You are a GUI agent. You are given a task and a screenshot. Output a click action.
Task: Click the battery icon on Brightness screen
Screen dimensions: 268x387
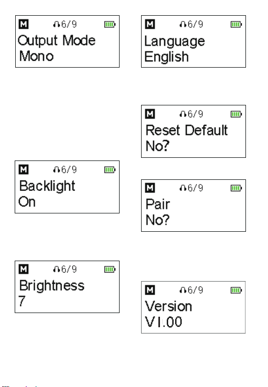pyautogui.click(x=110, y=269)
